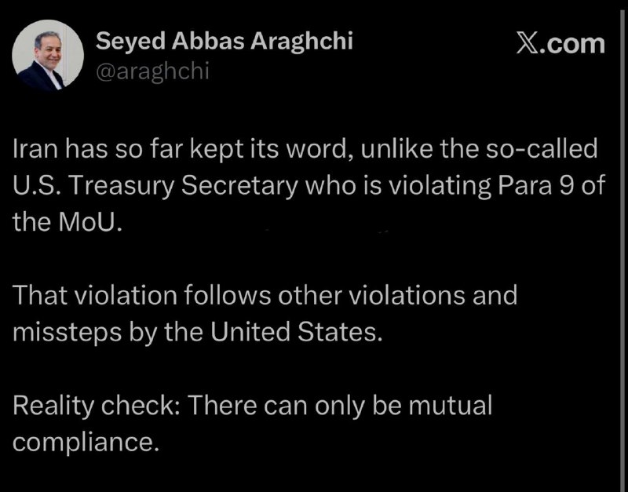The height and width of the screenshot is (492, 628).
Task: Click the word "missteps" in the post
Action: click(67, 333)
